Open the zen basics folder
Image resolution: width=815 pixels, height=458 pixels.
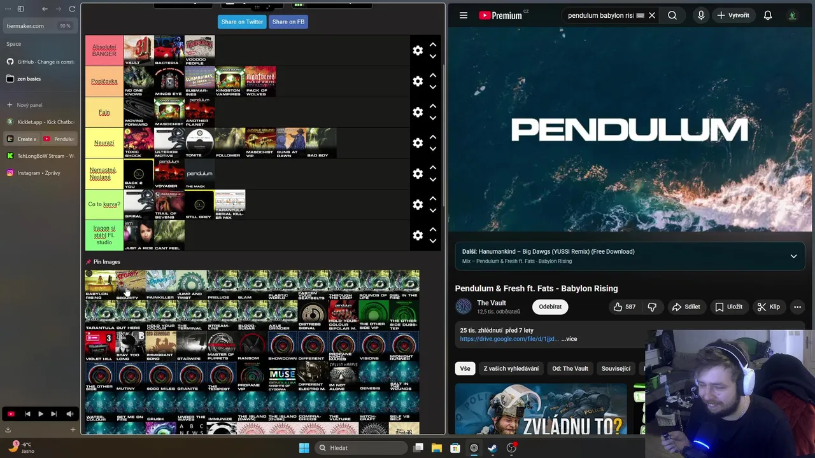[x=39, y=79]
